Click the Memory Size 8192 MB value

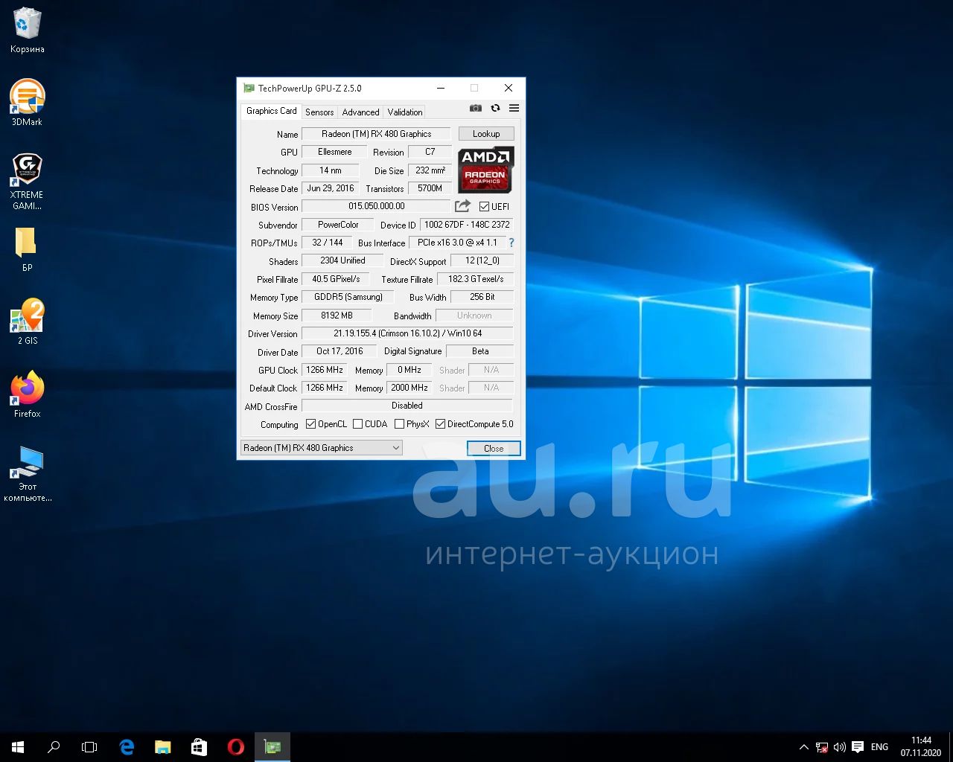click(x=337, y=316)
